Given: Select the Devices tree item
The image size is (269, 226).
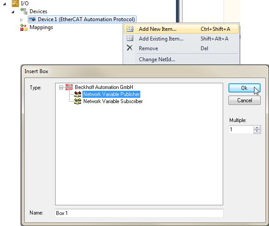Looking at the screenshot, I should tap(38, 11).
